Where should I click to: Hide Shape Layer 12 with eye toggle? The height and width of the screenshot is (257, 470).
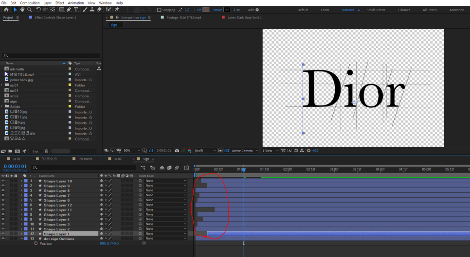(3, 205)
